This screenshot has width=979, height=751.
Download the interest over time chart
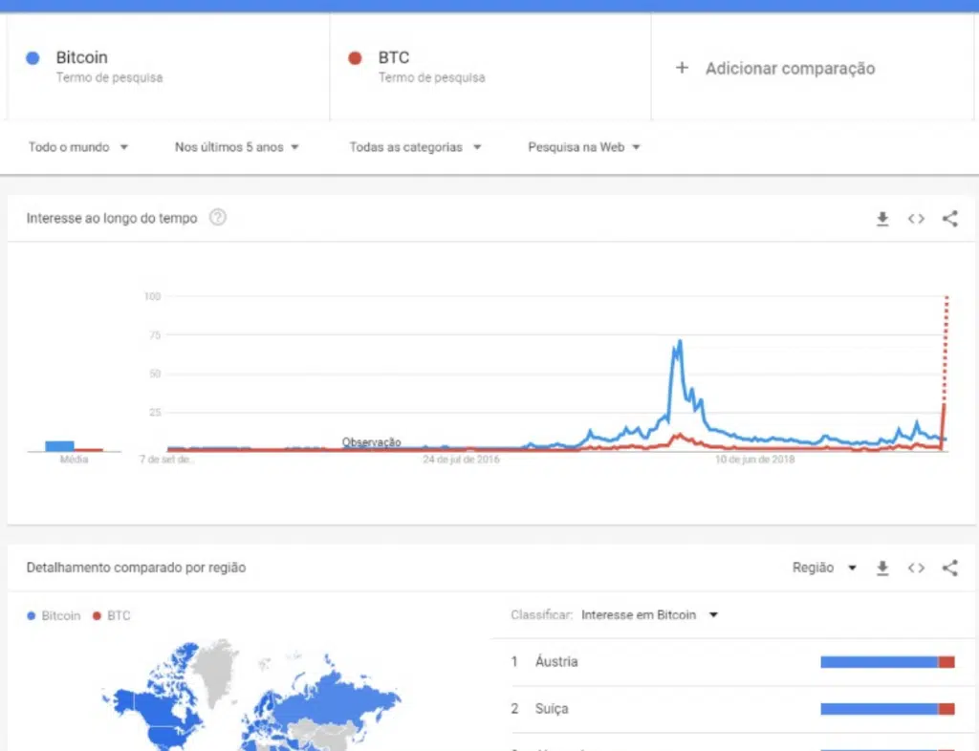[x=882, y=219]
